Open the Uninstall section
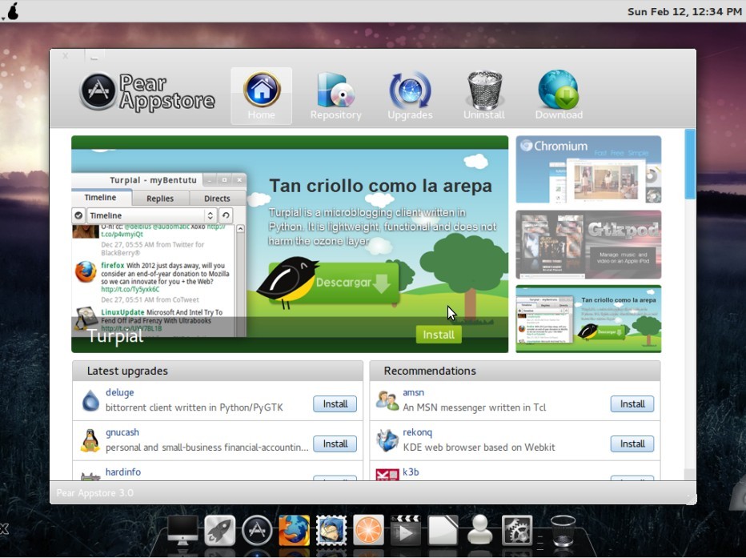 pos(484,95)
